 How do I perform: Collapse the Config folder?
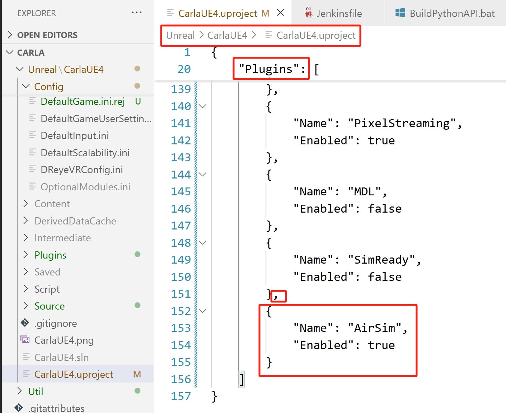point(26,87)
